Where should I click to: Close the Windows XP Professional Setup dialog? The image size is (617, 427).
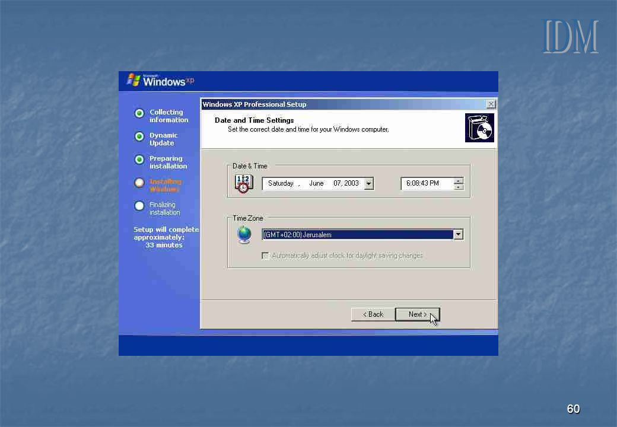click(491, 104)
